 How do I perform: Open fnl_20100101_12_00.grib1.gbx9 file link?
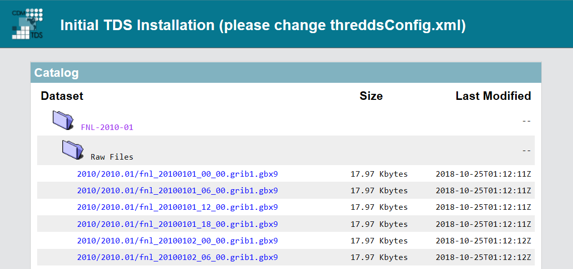(x=177, y=207)
